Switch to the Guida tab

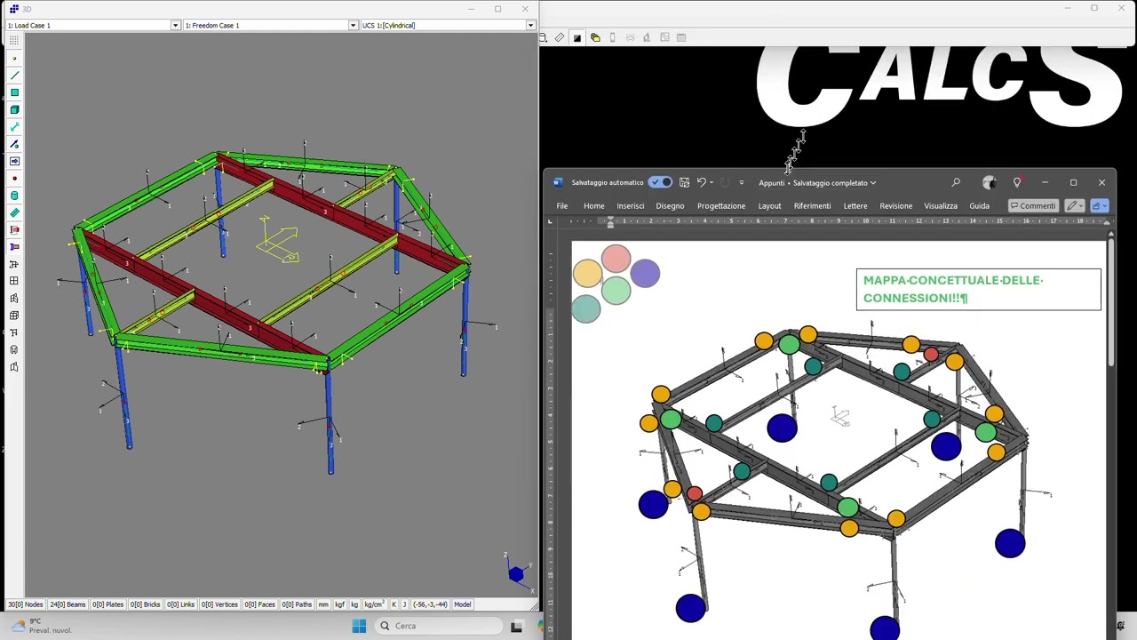tap(979, 205)
